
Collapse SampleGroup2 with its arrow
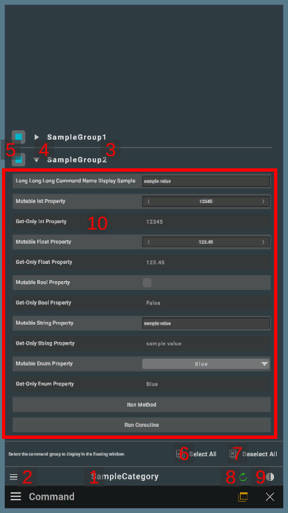[37, 160]
